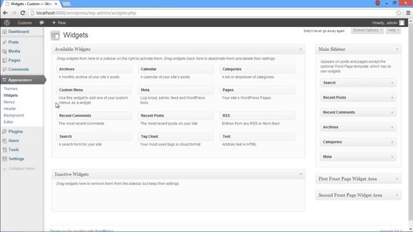Viewport: 413px width, 232px height.
Task: Open Pages in the admin sidebar
Action: tap(14, 60)
